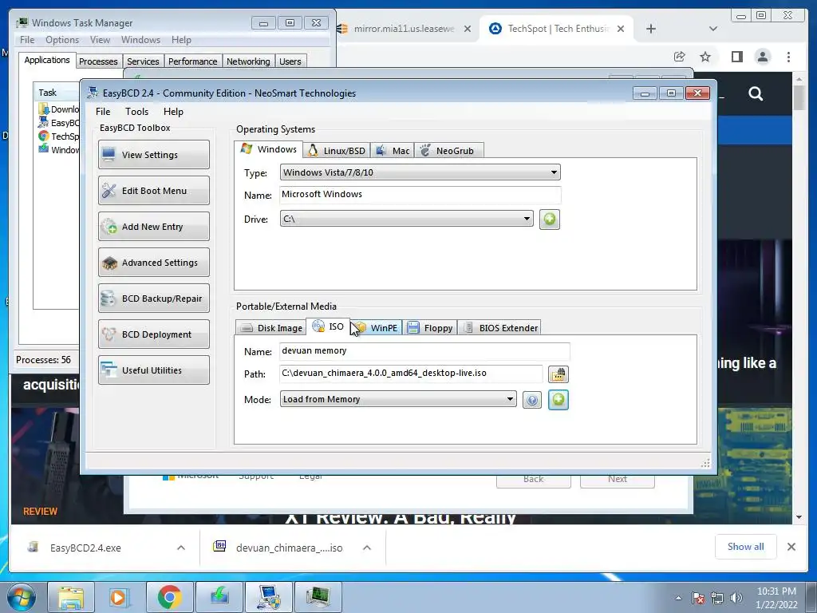This screenshot has width=817, height=613.
Task: Open Windows Media Player taskbar icon
Action: (118, 597)
